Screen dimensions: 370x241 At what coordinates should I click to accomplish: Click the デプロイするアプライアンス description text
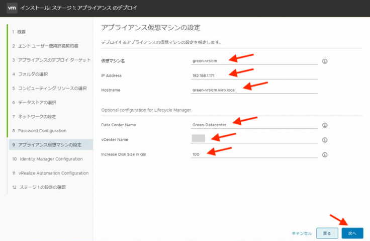pos(161,43)
